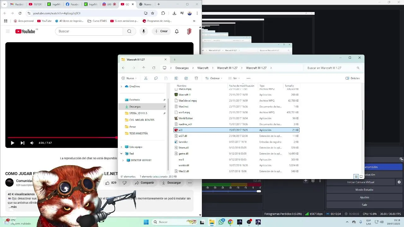Viewport: 404px width, 227px height.
Task: Click Chrome icon in the taskbar
Action: pyautogui.click(x=230, y=222)
